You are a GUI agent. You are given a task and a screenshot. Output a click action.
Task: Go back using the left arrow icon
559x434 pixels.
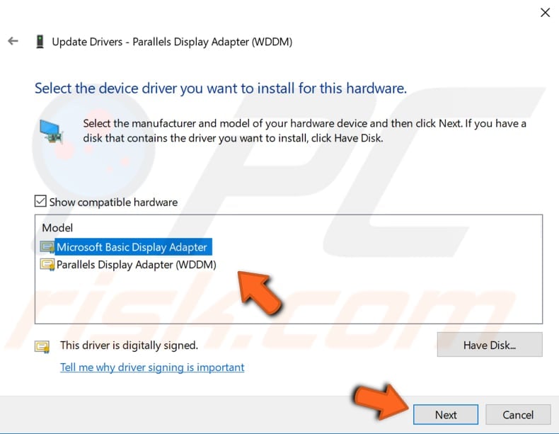tap(13, 41)
